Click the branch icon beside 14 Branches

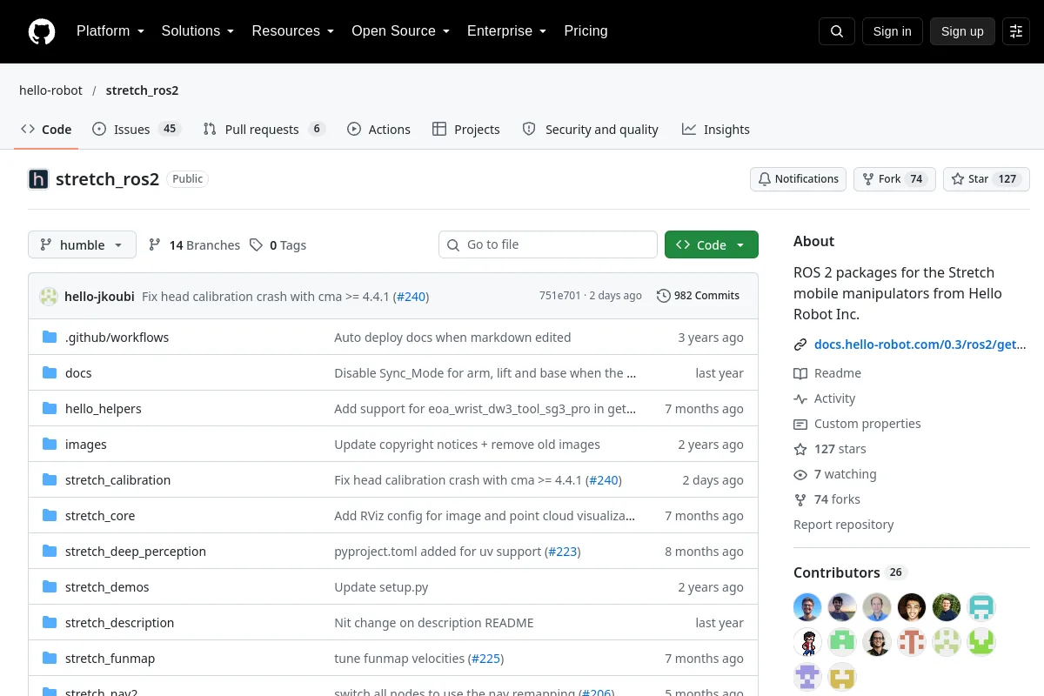point(155,244)
